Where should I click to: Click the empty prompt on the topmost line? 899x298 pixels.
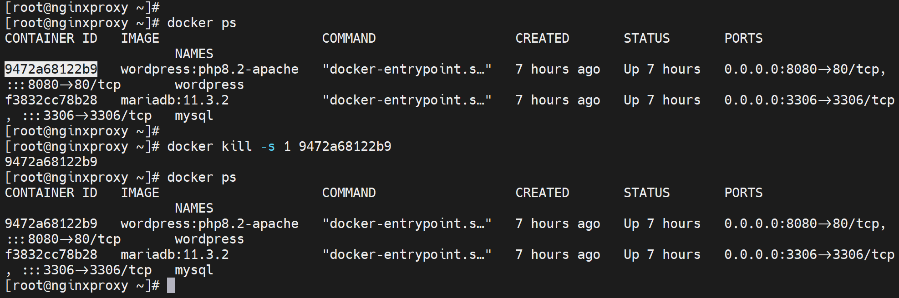pos(82,7)
